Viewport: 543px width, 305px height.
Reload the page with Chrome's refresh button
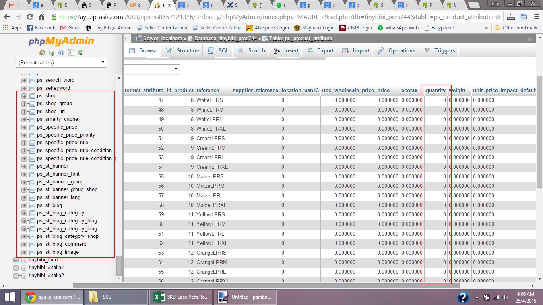point(30,17)
